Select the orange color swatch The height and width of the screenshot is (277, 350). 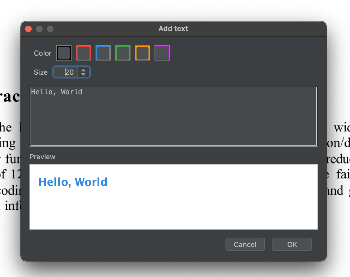142,53
